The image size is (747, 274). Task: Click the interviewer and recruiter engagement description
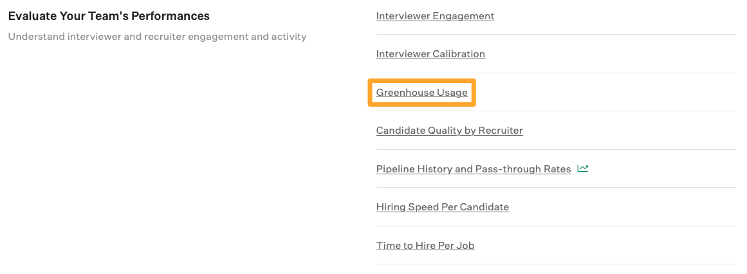[157, 37]
